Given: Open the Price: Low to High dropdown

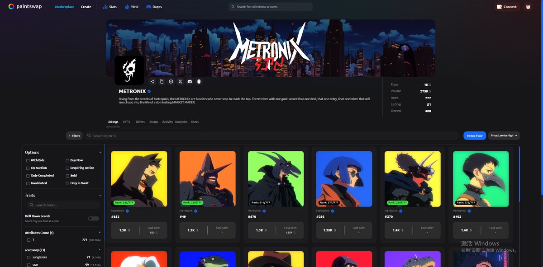Looking at the screenshot, I should (x=504, y=136).
